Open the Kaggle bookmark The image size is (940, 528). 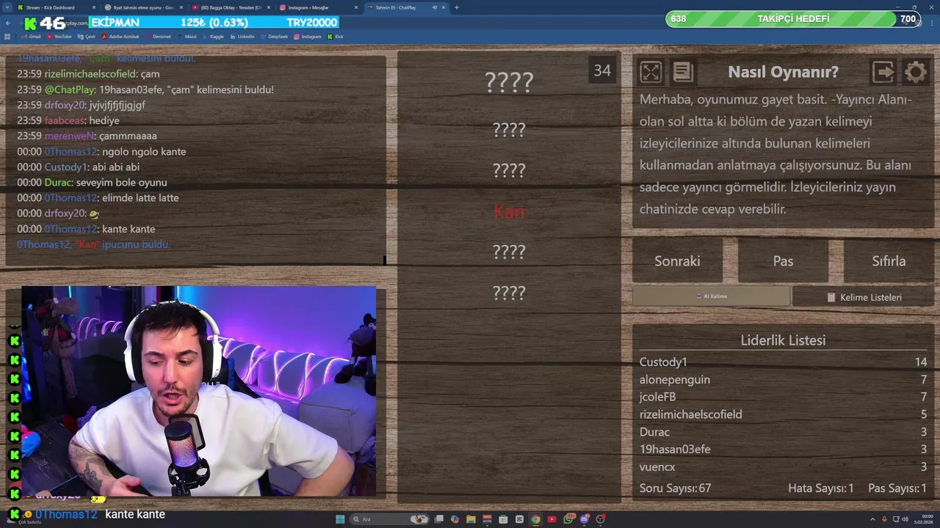click(x=213, y=36)
